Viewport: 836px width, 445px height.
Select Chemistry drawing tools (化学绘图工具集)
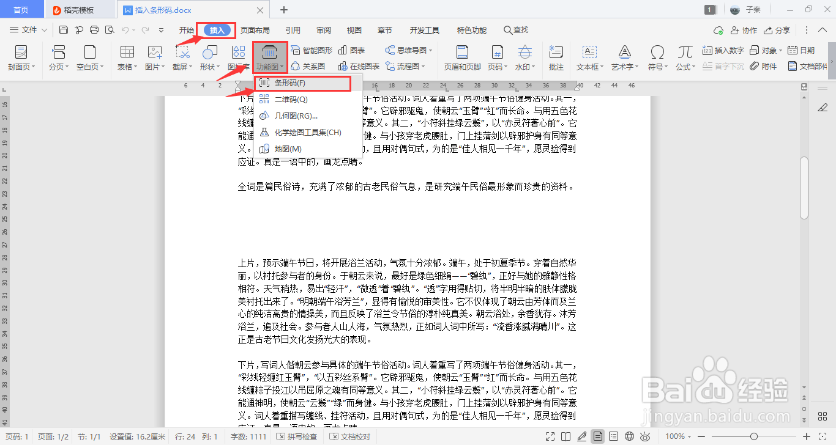click(x=308, y=132)
